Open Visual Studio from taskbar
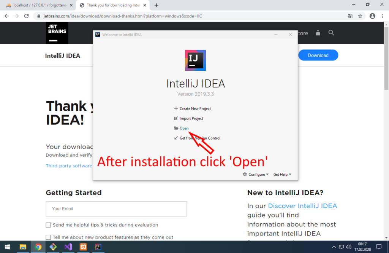389x253 pixels. (68, 247)
